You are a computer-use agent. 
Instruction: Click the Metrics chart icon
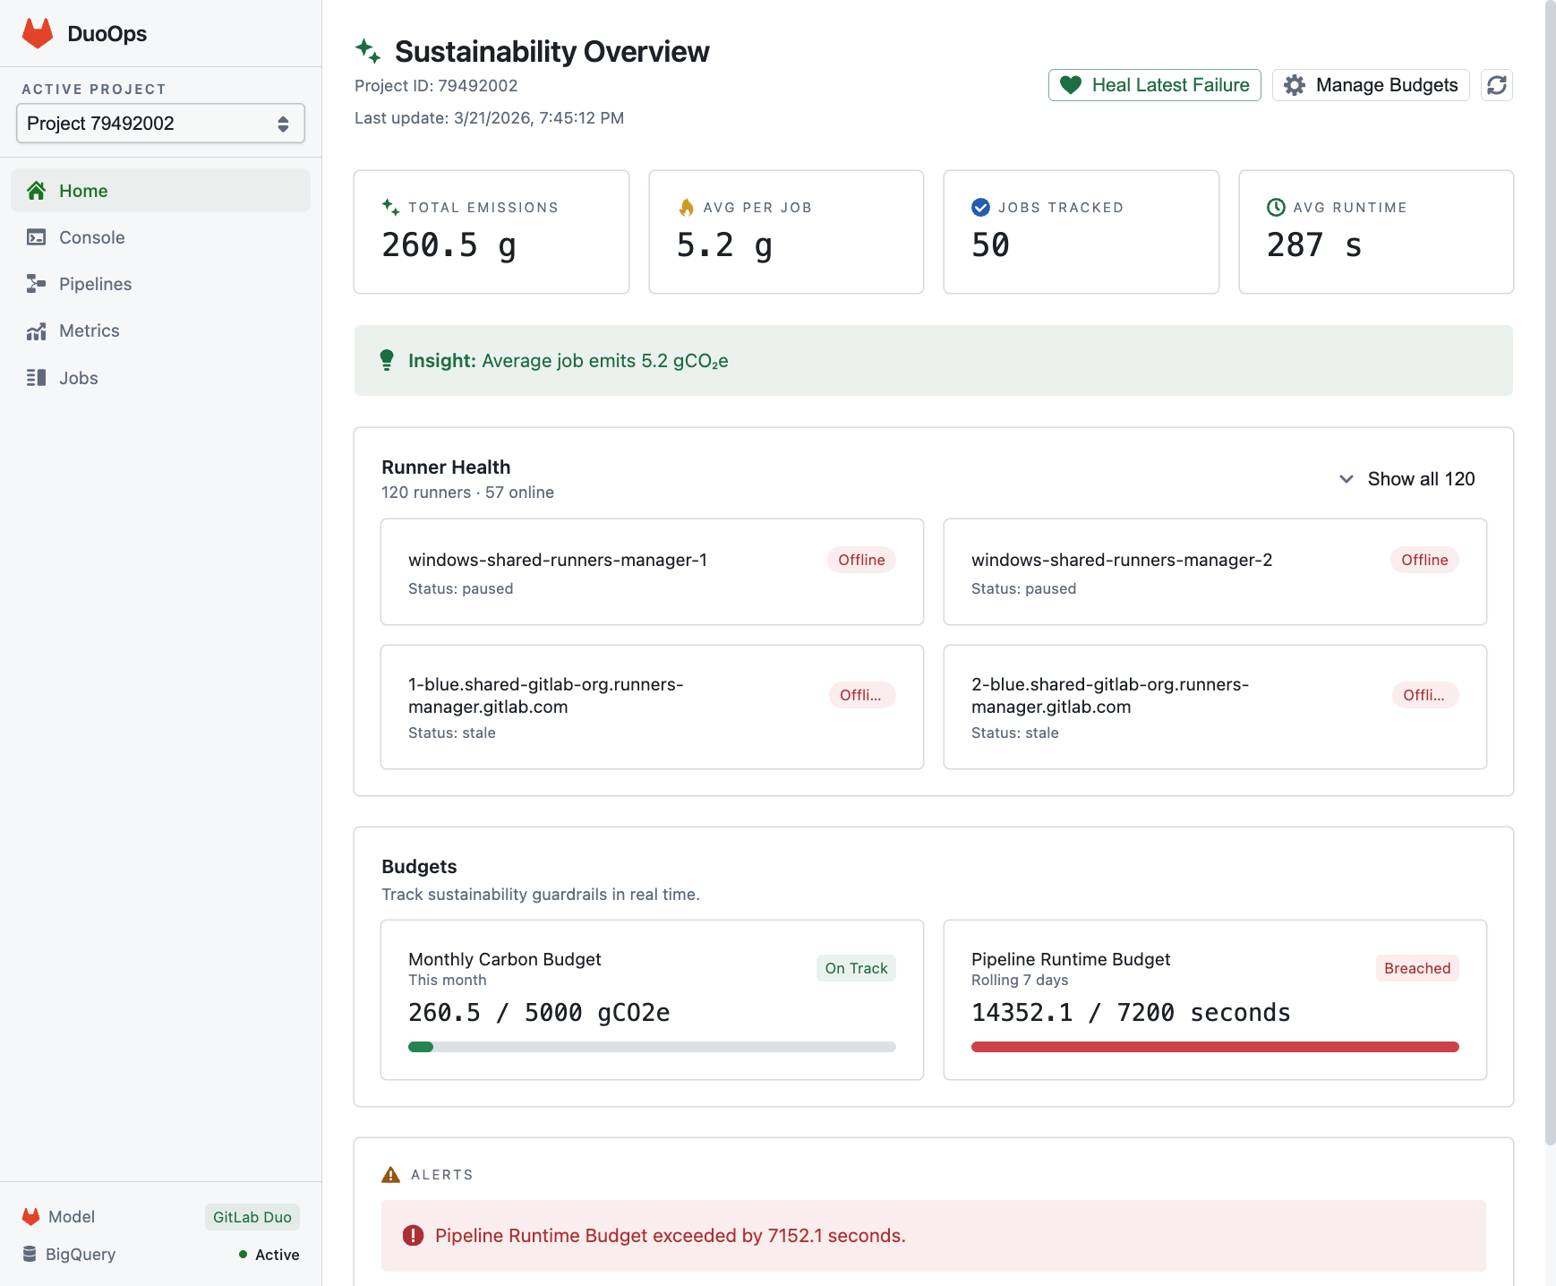(x=36, y=331)
